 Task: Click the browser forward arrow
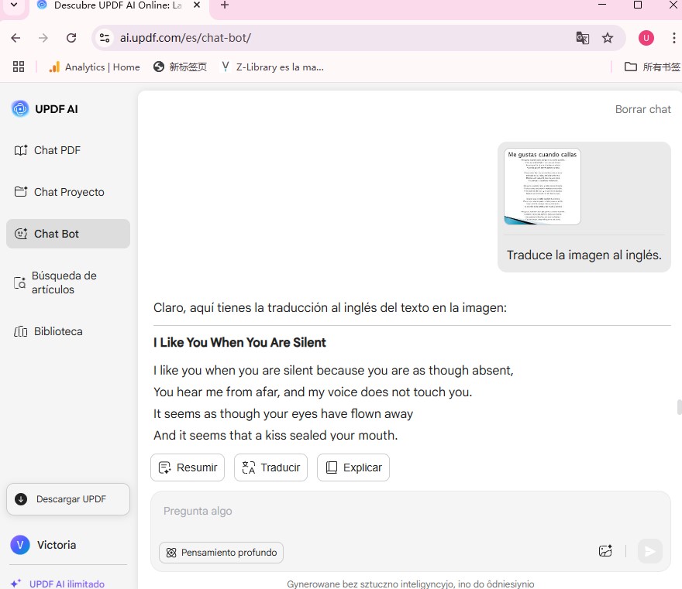pos(43,38)
